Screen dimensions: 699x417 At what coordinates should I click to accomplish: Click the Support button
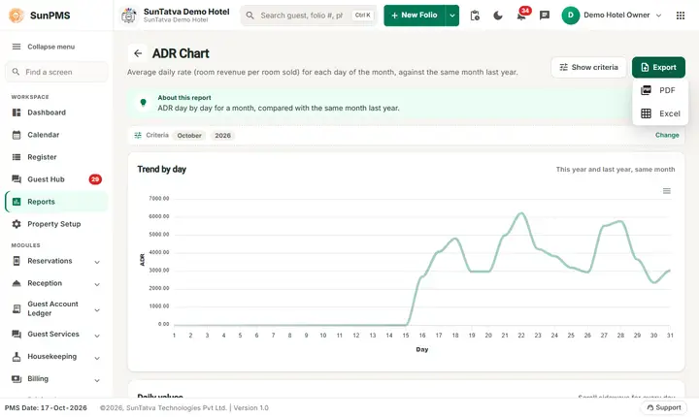(664, 407)
